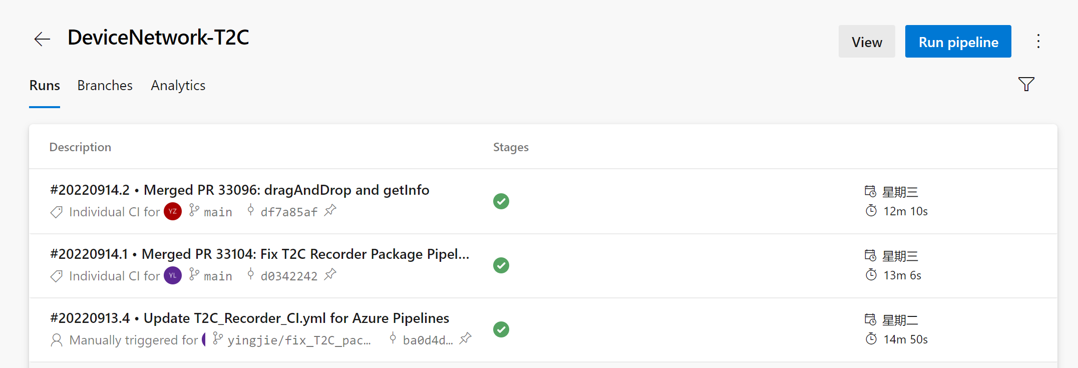Click the YL user avatar
This screenshot has width=1078, height=368.
[x=173, y=275]
